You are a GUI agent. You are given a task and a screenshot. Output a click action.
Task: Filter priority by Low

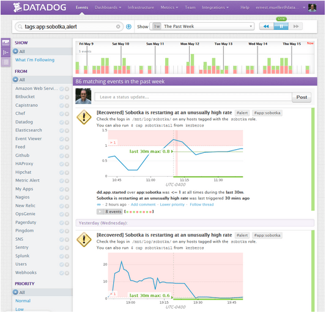20,309
